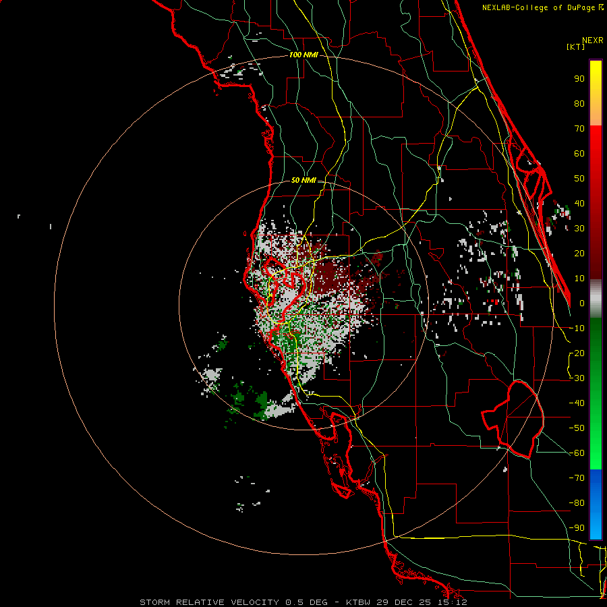The image size is (607, 607).
Task: Click the '-60' scale label
Action: [x=577, y=453]
